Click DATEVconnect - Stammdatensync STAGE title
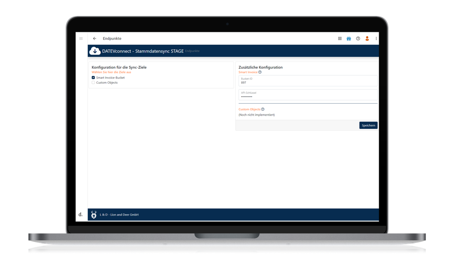 [143, 51]
